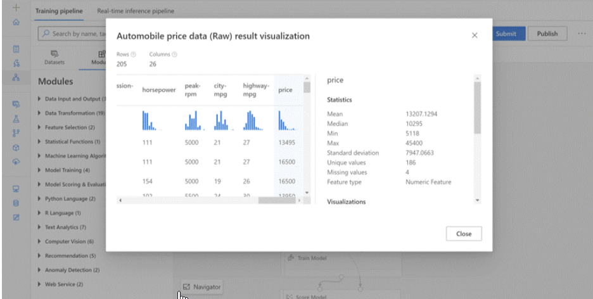593x299 pixels.
Task: Expand the Feature Selection category
Action: [40, 127]
